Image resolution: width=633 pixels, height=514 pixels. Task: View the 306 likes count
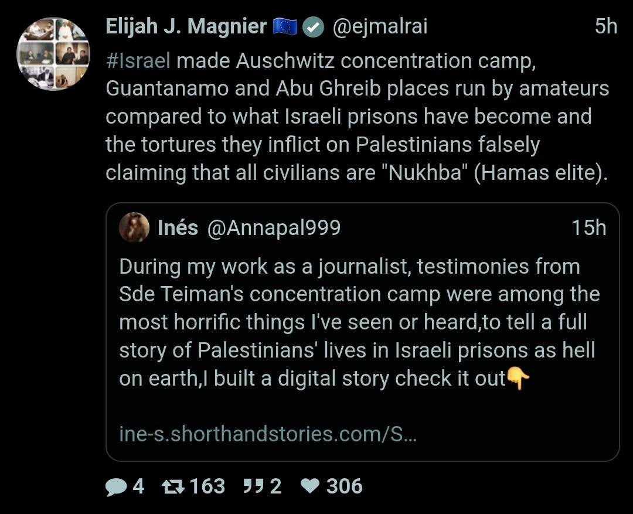click(344, 486)
